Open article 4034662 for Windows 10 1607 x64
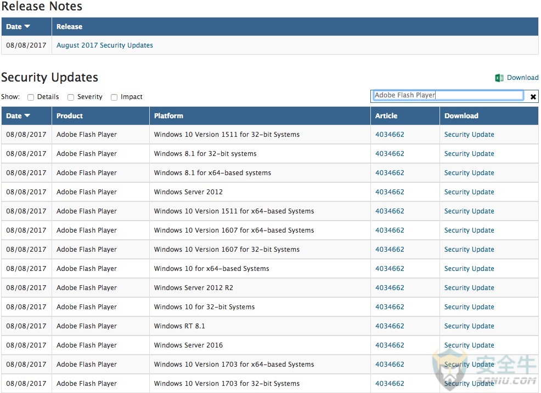541x393 pixels. click(390, 230)
